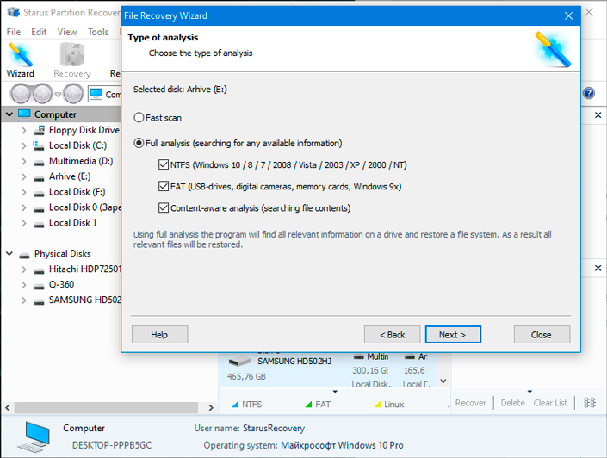Expand the SAMSUNG HD502 node
Image resolution: width=607 pixels, height=458 pixels.
click(24, 300)
